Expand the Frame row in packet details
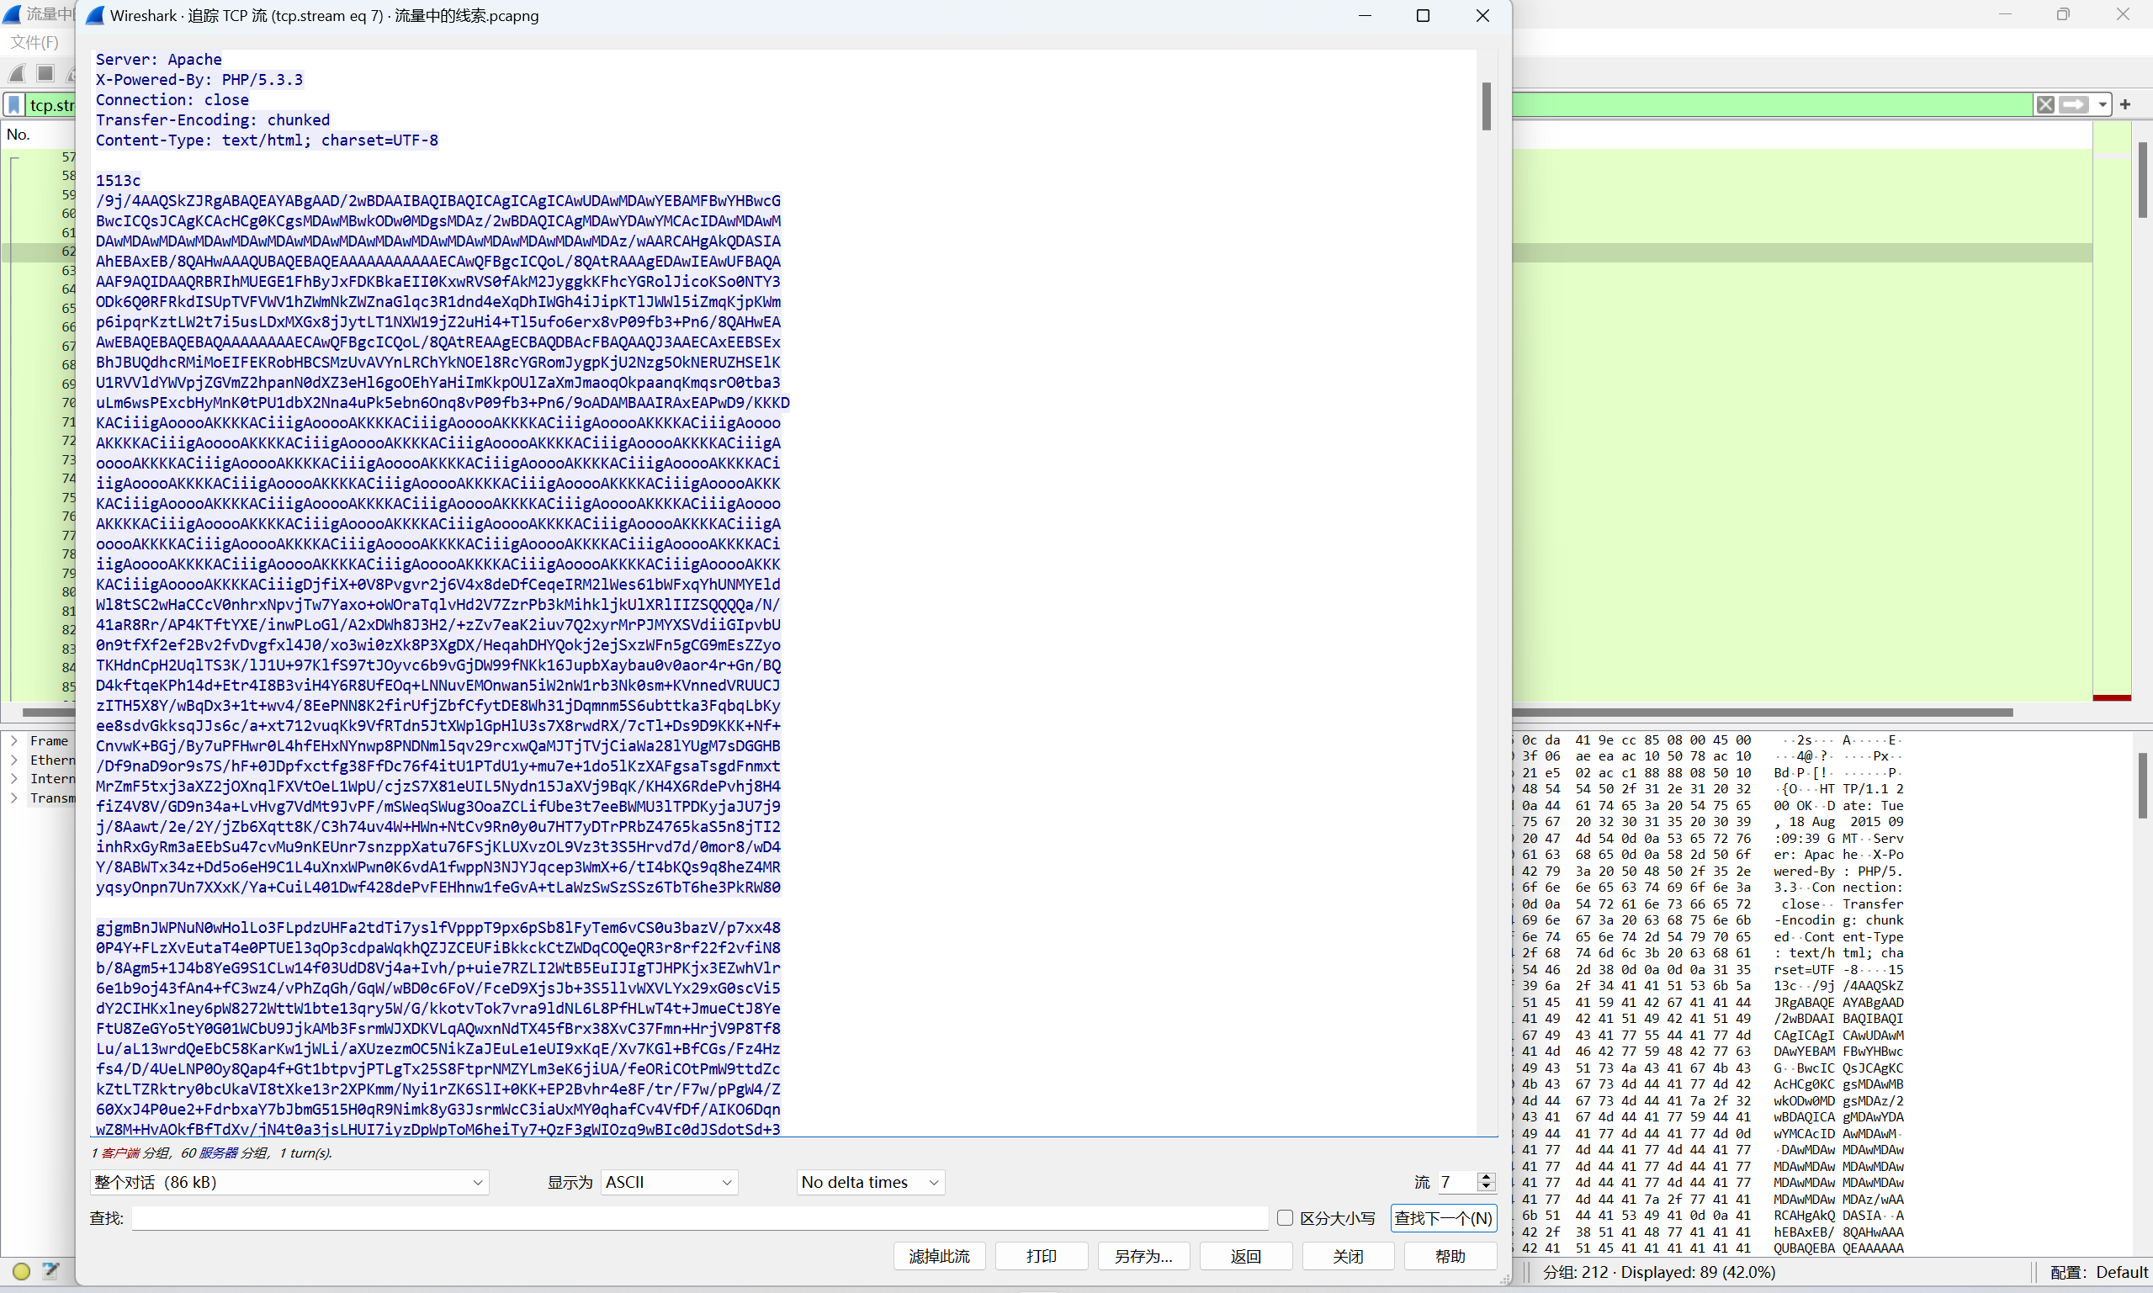This screenshot has height=1293, width=2153. point(14,740)
